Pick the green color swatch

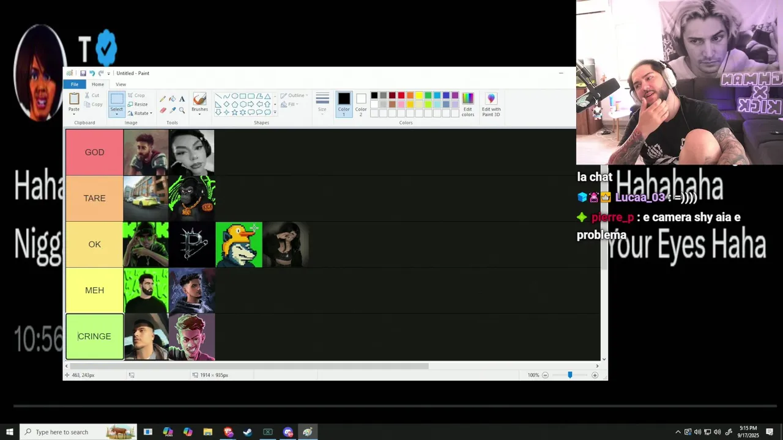428,95
